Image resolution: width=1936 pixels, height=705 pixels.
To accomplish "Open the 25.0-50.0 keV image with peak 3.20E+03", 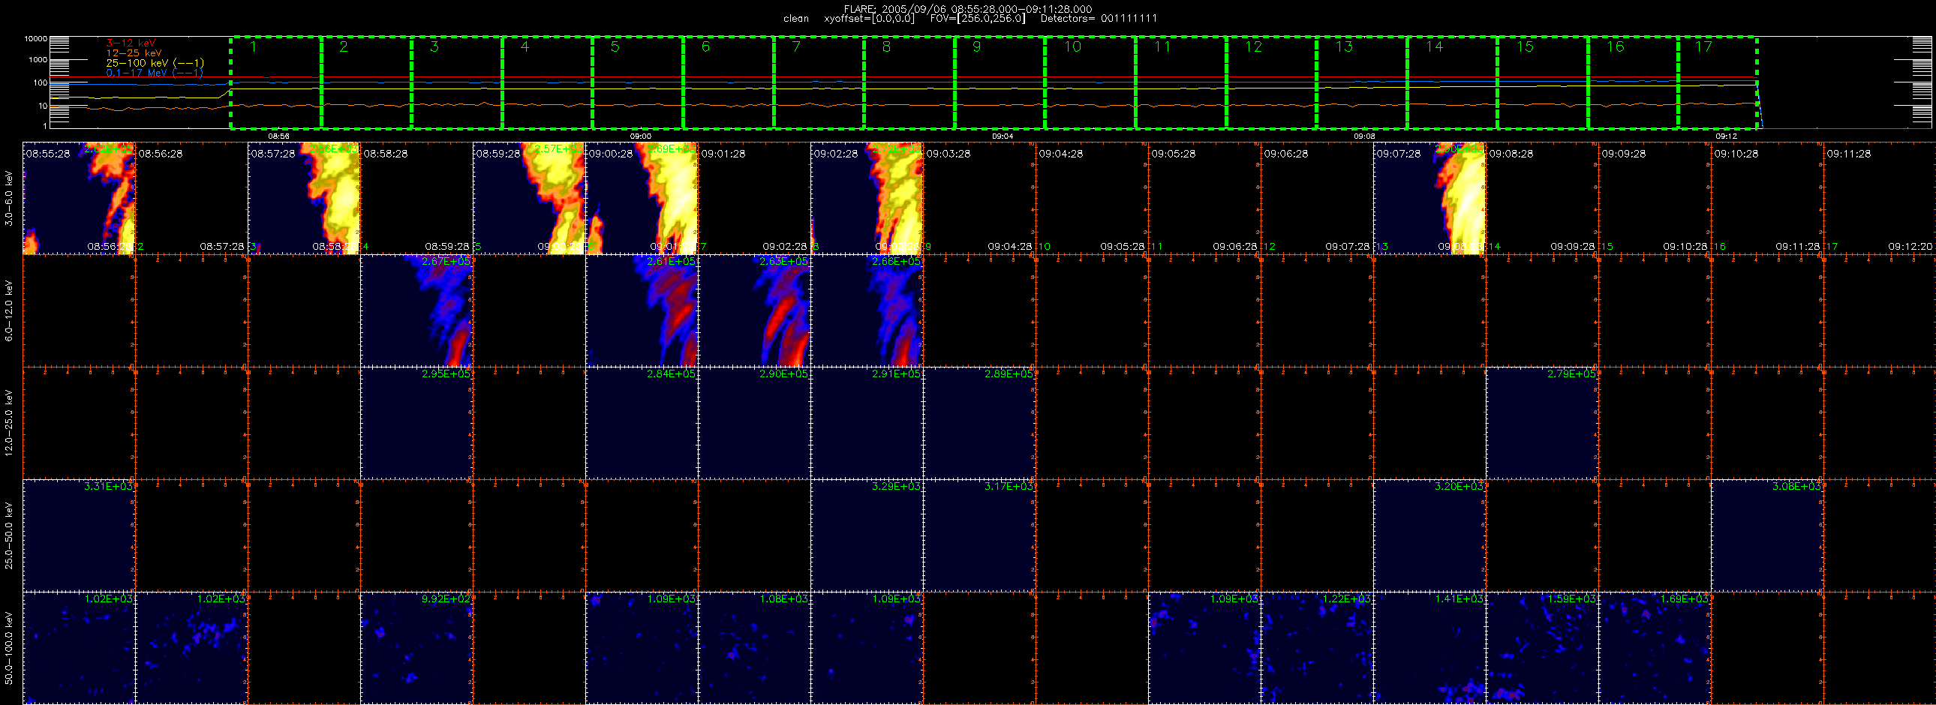I will point(1429,535).
